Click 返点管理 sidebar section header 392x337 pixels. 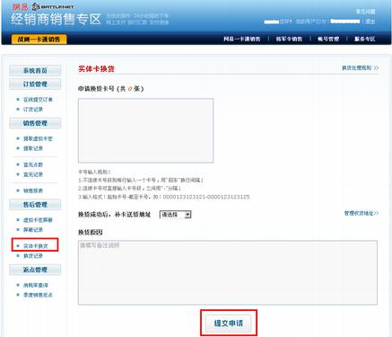pos(35,270)
